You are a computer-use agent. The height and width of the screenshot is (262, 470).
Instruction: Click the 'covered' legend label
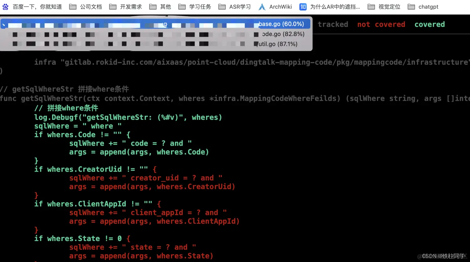pos(430,24)
